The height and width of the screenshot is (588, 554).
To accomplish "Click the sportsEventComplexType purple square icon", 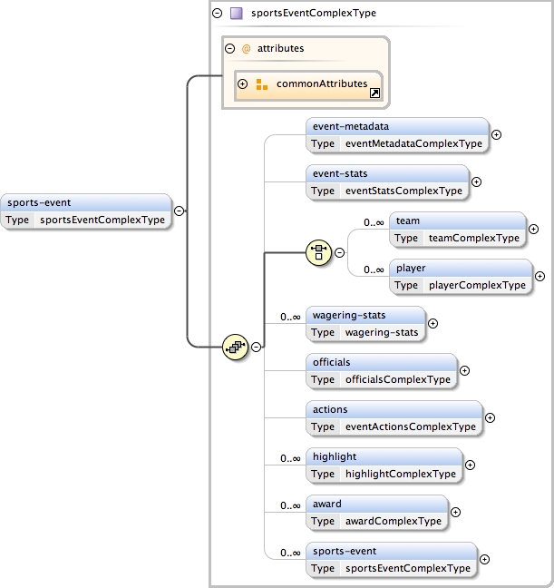I will 237,14.
